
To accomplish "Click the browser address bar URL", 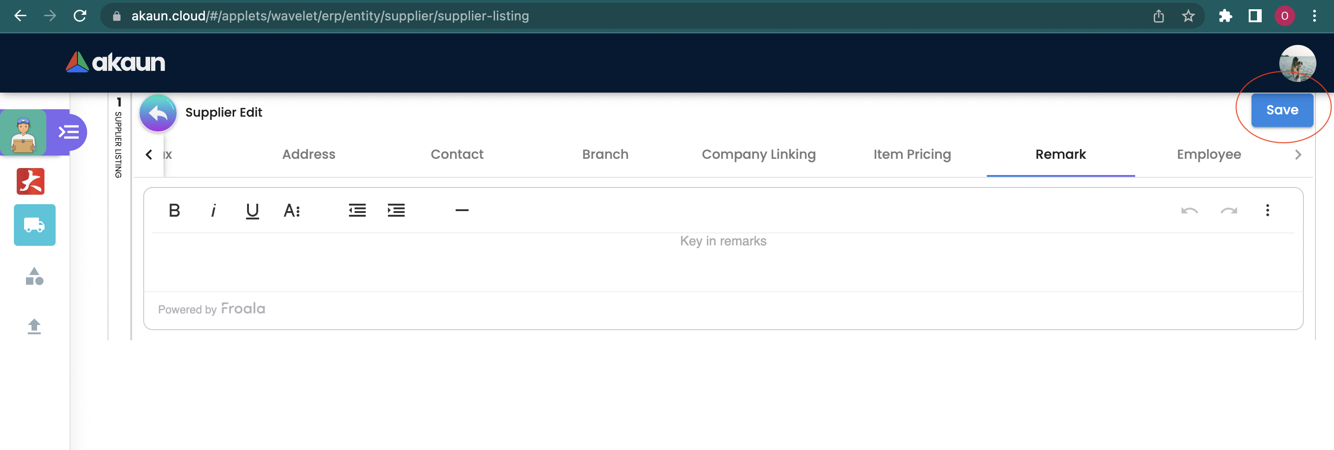I will (330, 16).
